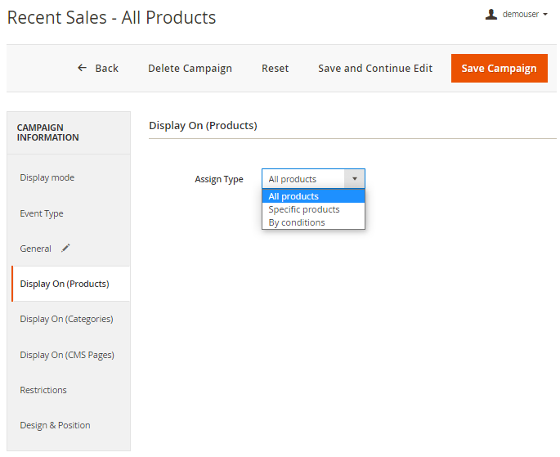Open the General settings tab
The image size is (560, 457).
36,249
